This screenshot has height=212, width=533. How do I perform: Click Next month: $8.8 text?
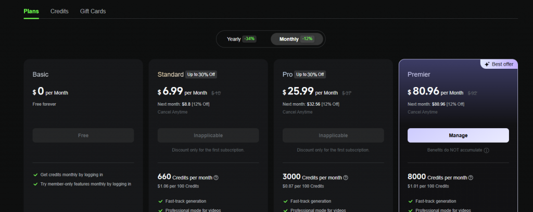click(x=184, y=104)
